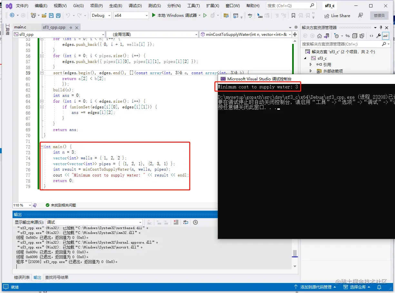Click 选择仓库 in status bar

tap(358, 287)
